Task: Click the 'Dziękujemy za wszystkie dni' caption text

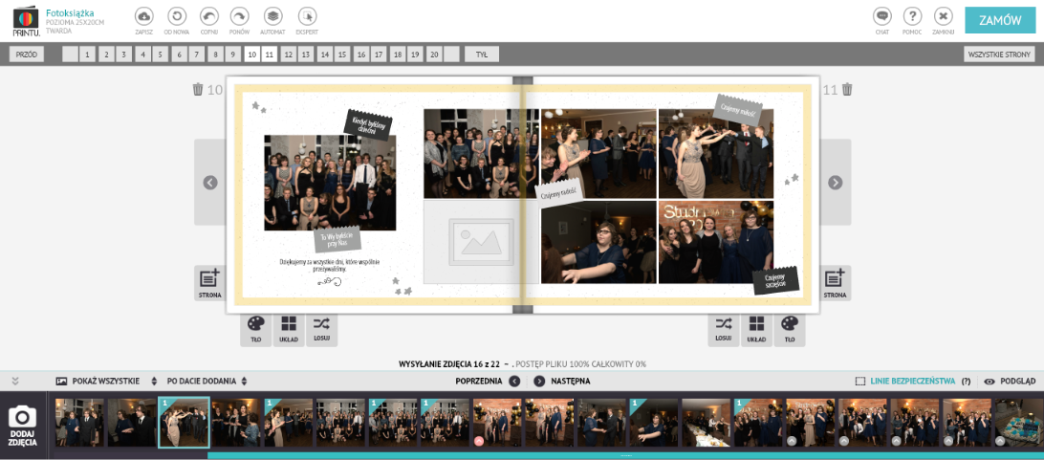Action: click(x=330, y=265)
